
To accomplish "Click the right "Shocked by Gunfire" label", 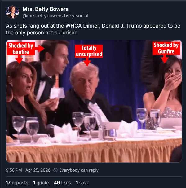I will pyautogui.click(x=166, y=48).
